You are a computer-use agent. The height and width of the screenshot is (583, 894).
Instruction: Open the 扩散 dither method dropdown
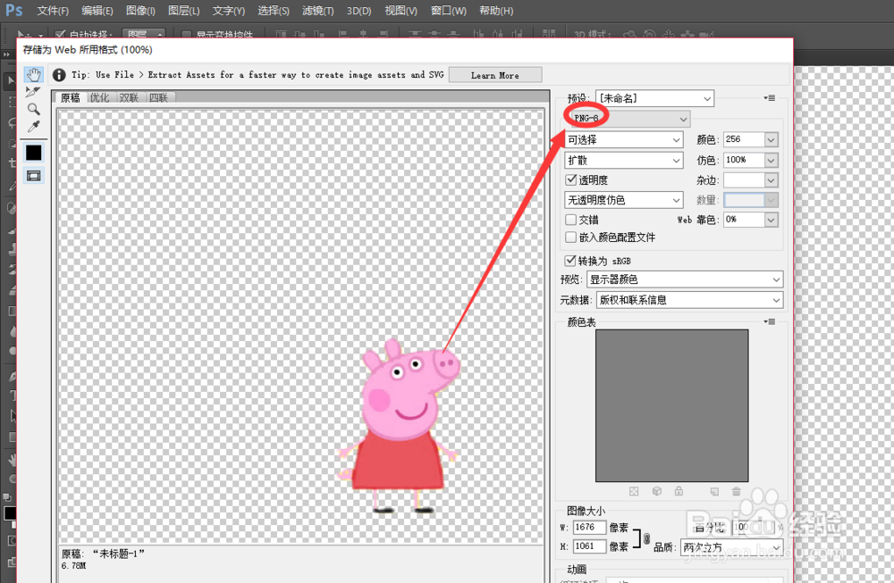pyautogui.click(x=624, y=161)
